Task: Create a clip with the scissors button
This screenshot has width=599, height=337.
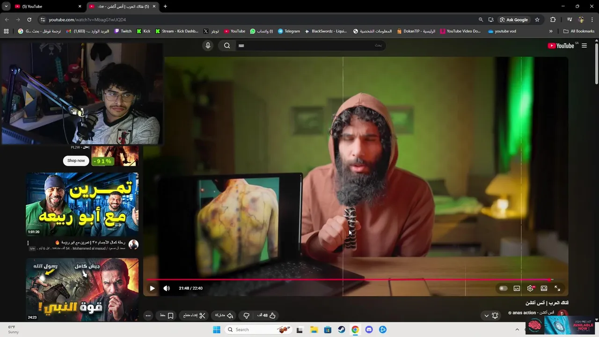Action: [194, 315]
